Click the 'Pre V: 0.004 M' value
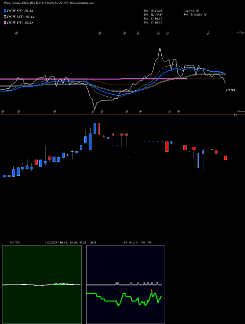Screen dimensions: 245x324 [195, 15]
